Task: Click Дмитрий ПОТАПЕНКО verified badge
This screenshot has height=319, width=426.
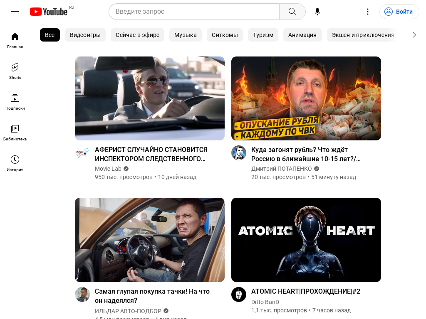Action: click(317, 169)
